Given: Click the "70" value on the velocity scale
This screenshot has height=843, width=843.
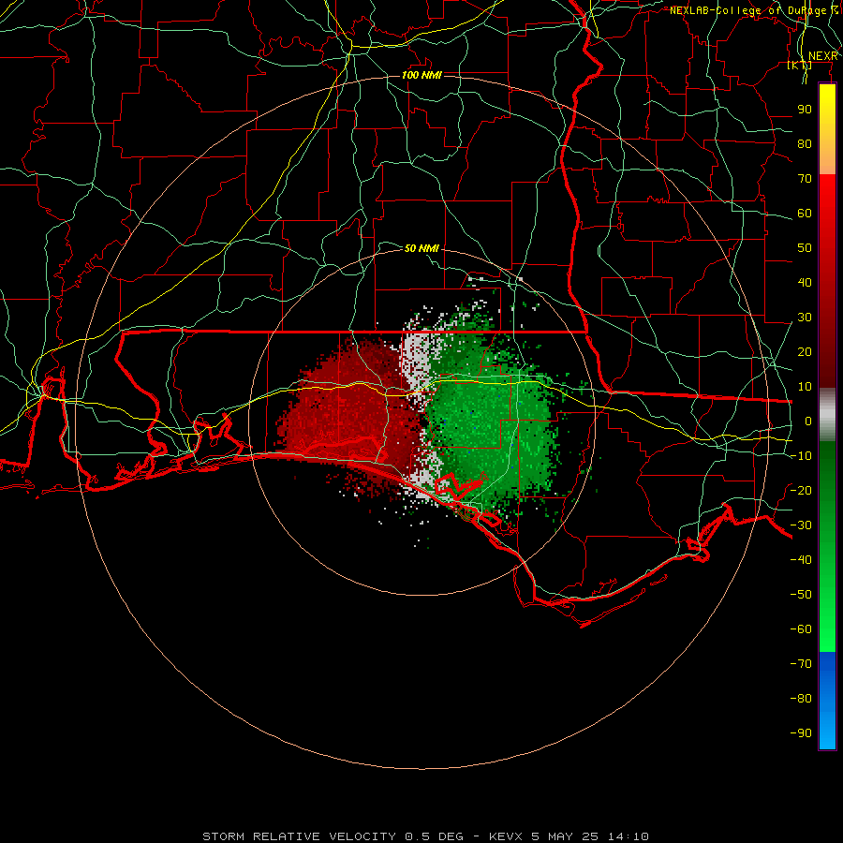Looking at the screenshot, I should (805, 179).
